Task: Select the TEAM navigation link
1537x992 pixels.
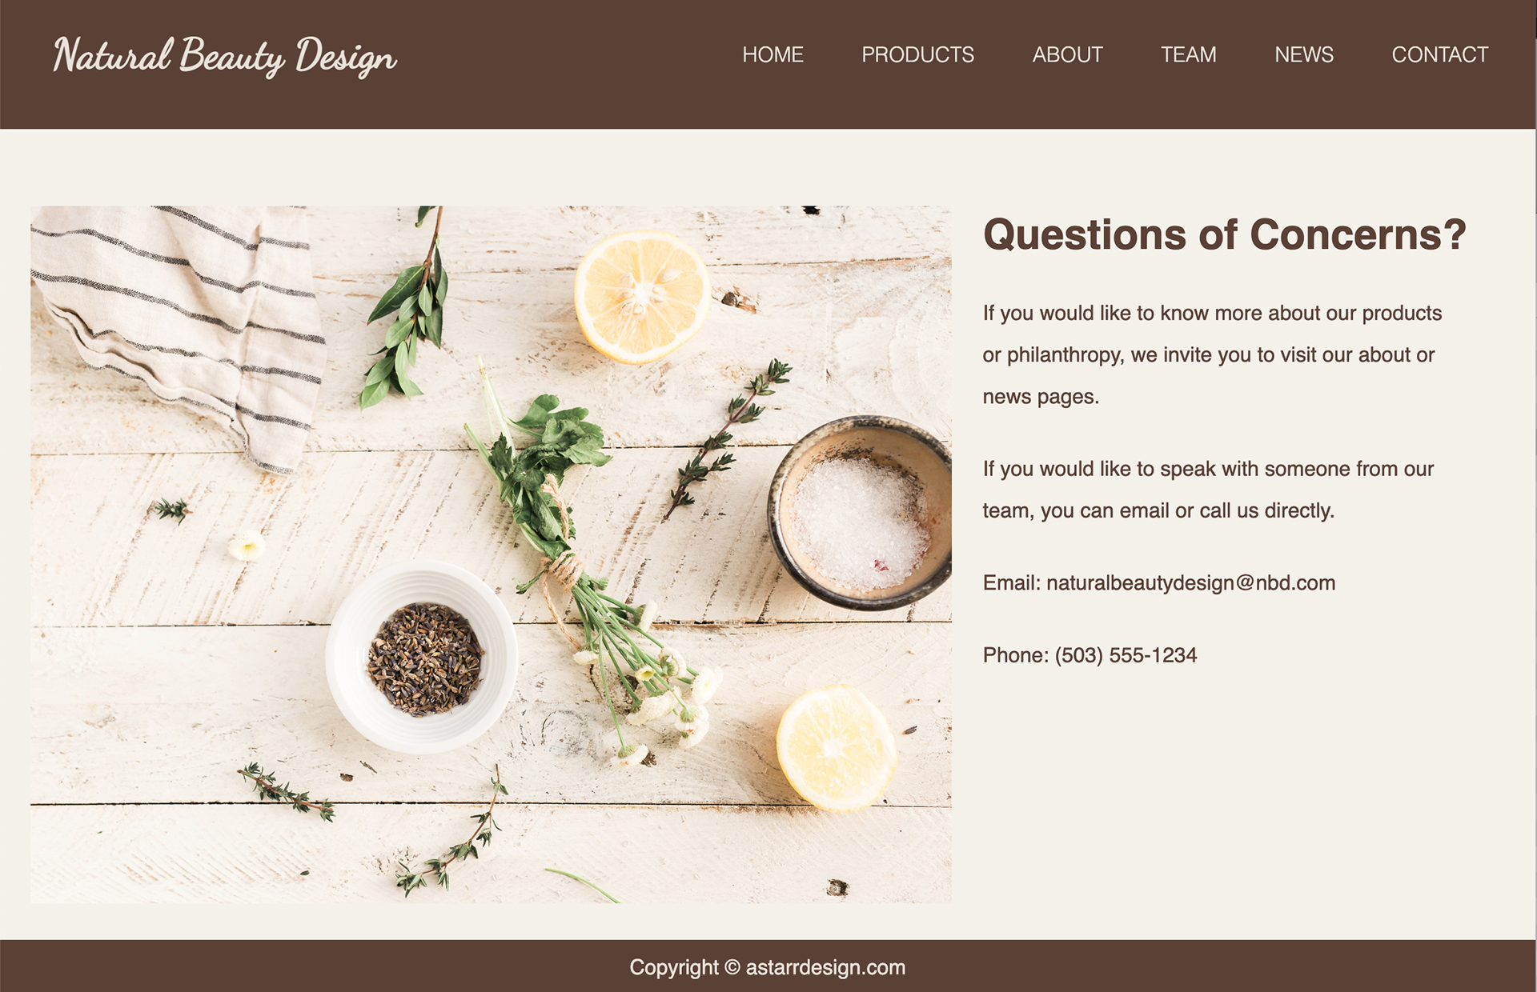Action: 1188,54
